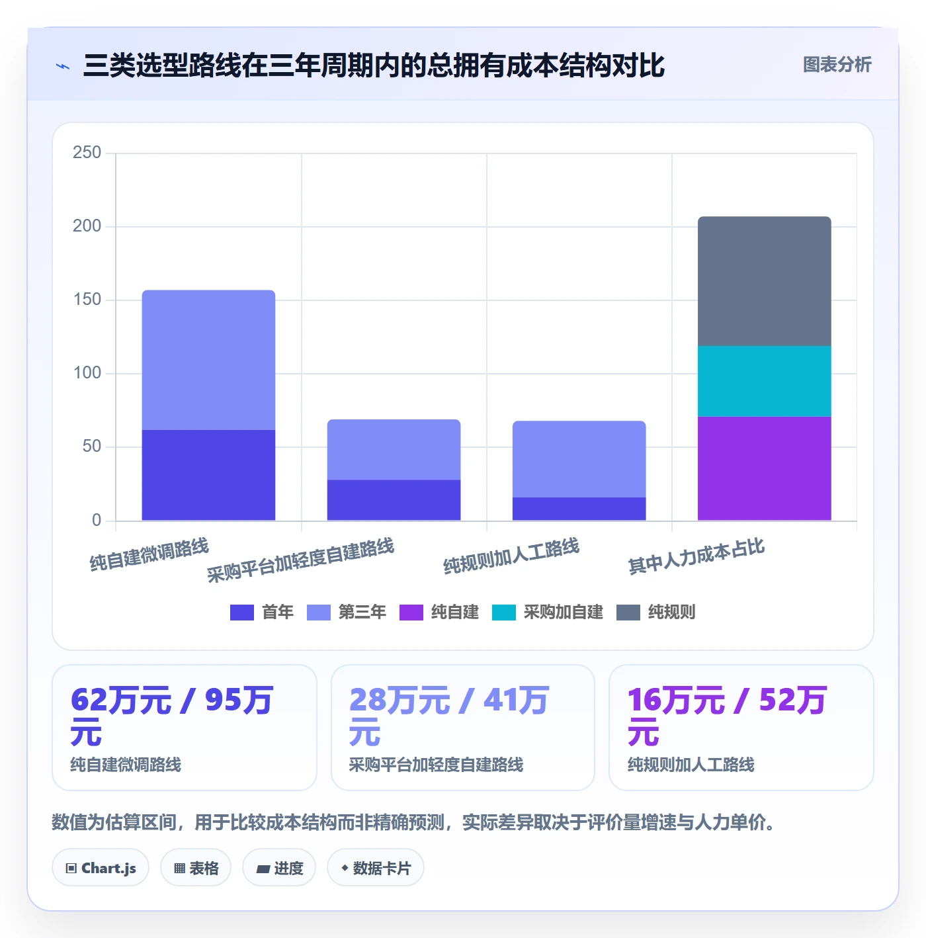Screen dimensions: 926x938
Task: Click the y-axis value 50
Action: tap(92, 447)
